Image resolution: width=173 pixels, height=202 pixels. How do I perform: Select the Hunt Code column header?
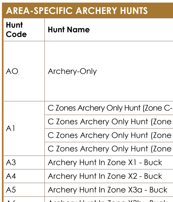click(24, 30)
